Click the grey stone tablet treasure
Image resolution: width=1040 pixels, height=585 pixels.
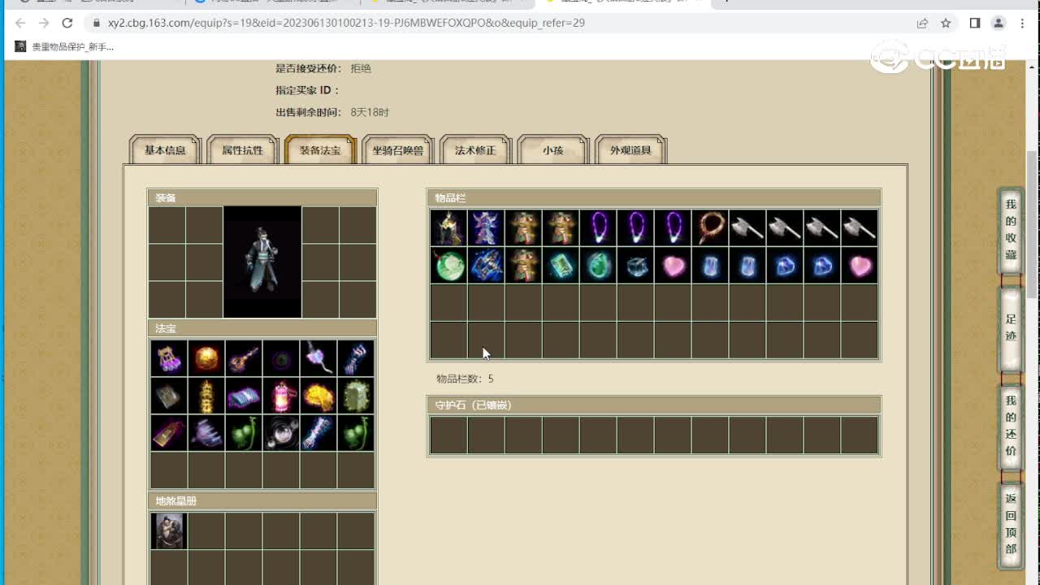coord(169,396)
